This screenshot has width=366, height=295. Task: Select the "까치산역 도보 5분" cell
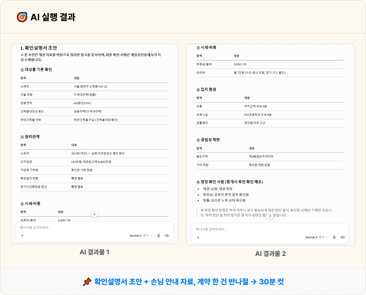pyautogui.click(x=256, y=106)
